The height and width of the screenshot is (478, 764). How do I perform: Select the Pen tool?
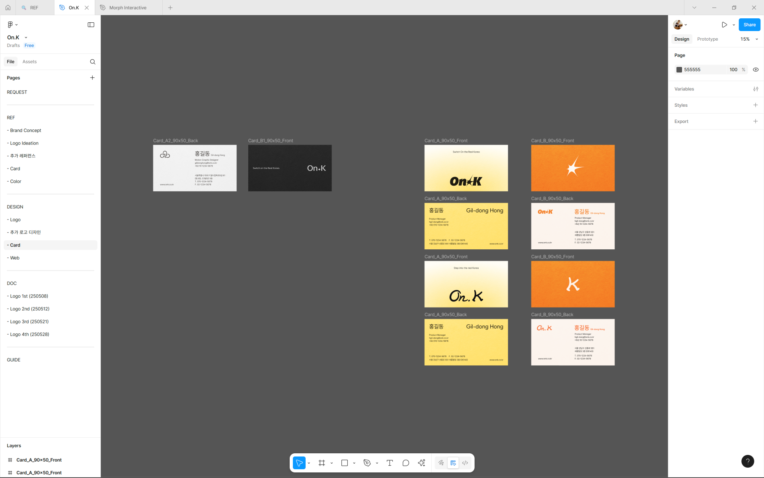(367, 463)
